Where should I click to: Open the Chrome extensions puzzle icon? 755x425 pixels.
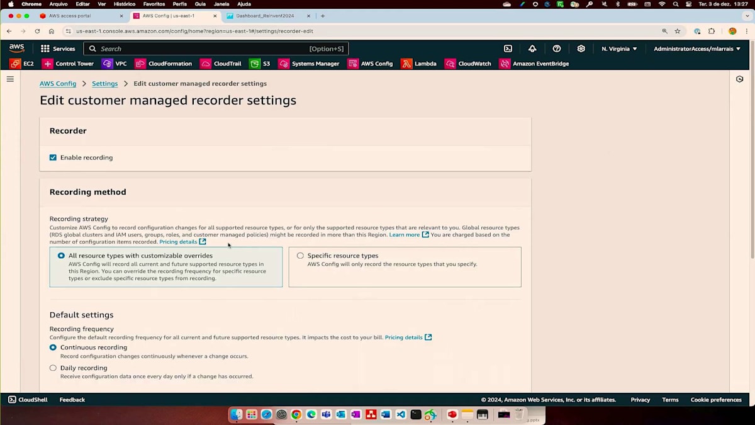(x=712, y=31)
